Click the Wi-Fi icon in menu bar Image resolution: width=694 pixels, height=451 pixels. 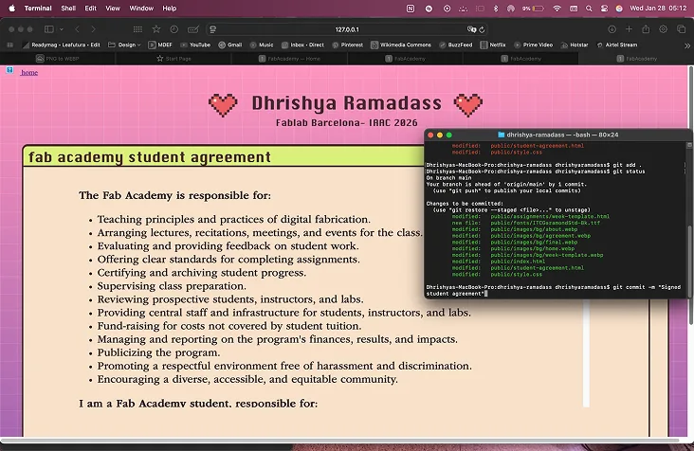click(557, 8)
